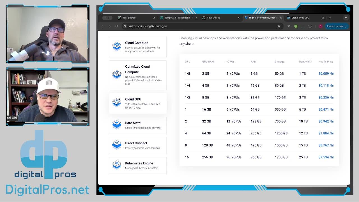Select the Direct Connect category
Screen dimensions: 359x202
click(x=138, y=145)
